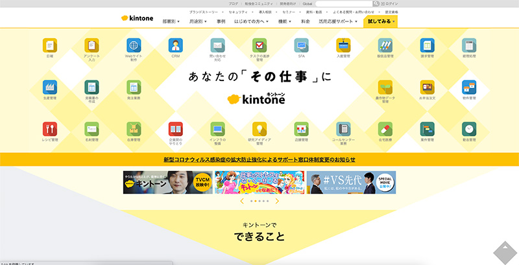The width and height of the screenshot is (519, 265).
Task: Open the 勤怠管理 clock icon
Action: point(469,129)
